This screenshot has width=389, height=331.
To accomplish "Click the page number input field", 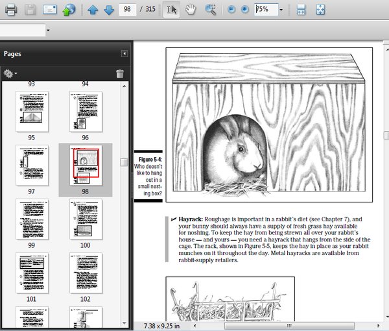I will coord(126,10).
